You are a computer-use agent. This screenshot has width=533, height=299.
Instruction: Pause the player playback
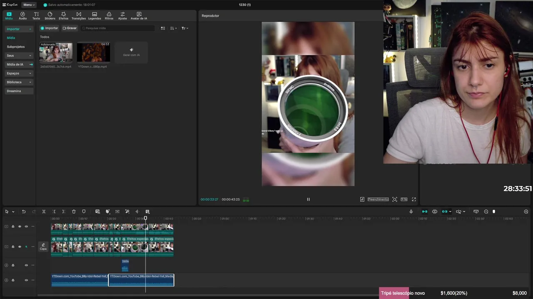coord(308,199)
